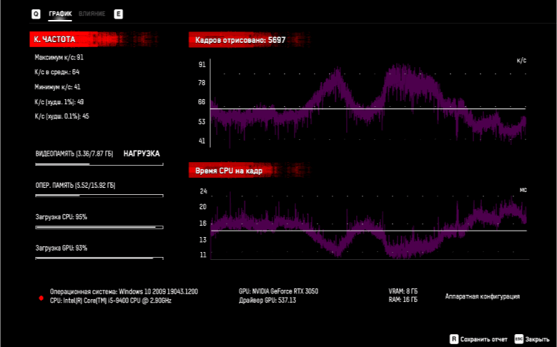Click Загрузка CPU: 95% label
The image size is (557, 347).
[x=61, y=217]
